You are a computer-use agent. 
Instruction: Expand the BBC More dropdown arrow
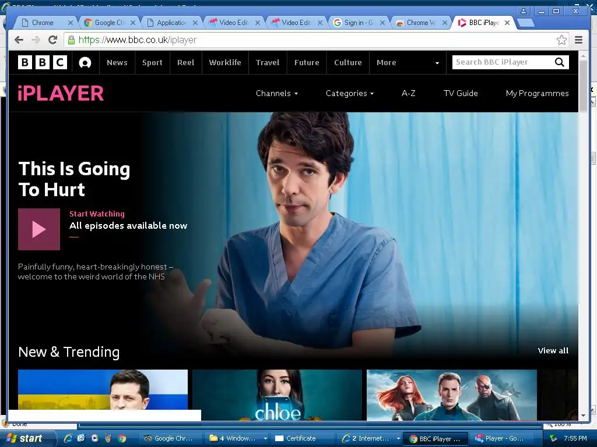click(437, 63)
